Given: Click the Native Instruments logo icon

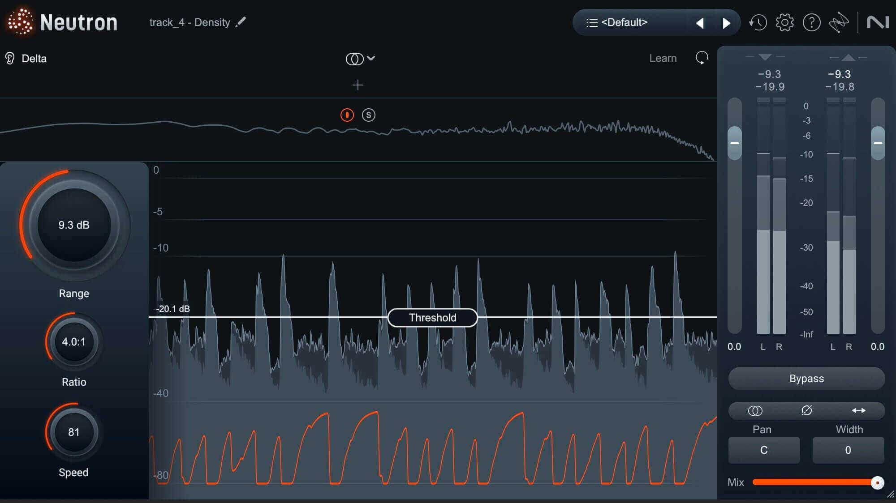Looking at the screenshot, I should pyautogui.click(x=877, y=22).
